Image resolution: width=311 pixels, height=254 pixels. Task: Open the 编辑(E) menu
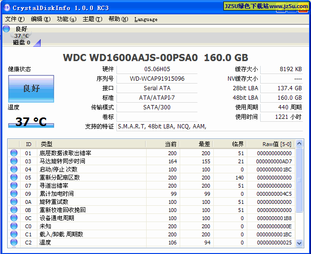[x=41, y=19]
